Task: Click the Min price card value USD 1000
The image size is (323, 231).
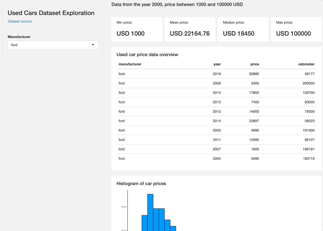Action: click(x=130, y=34)
